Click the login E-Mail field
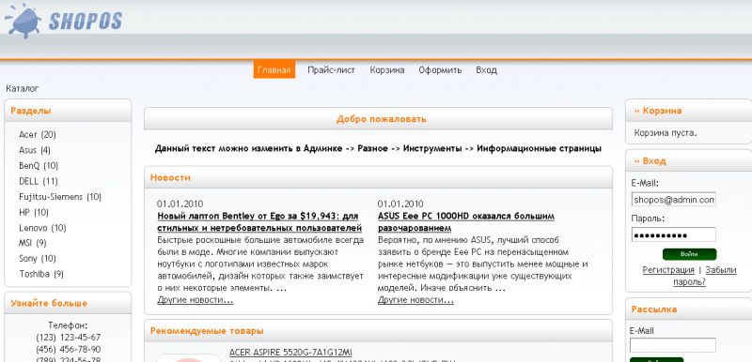The width and height of the screenshot is (752, 362). [673, 199]
